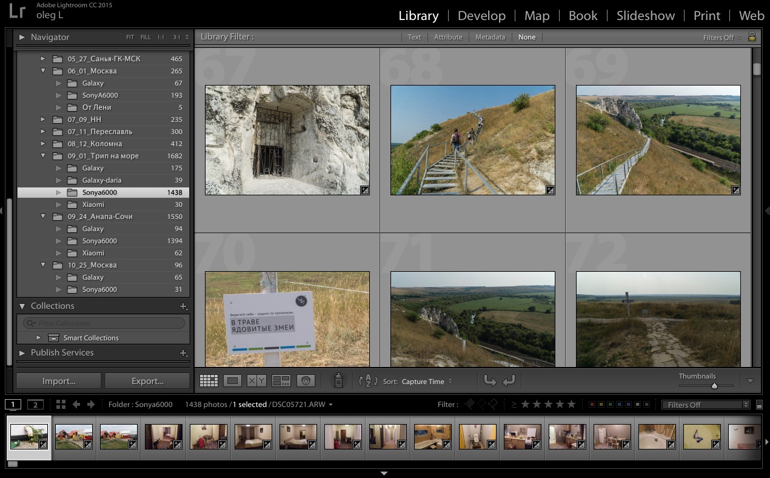Image resolution: width=770 pixels, height=478 pixels.
Task: Click the Import... button
Action: tap(59, 381)
